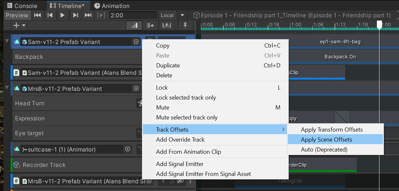This screenshot has width=399, height=191.
Task: Enable the Ripple edit mode icon
Action: (x=150, y=25)
